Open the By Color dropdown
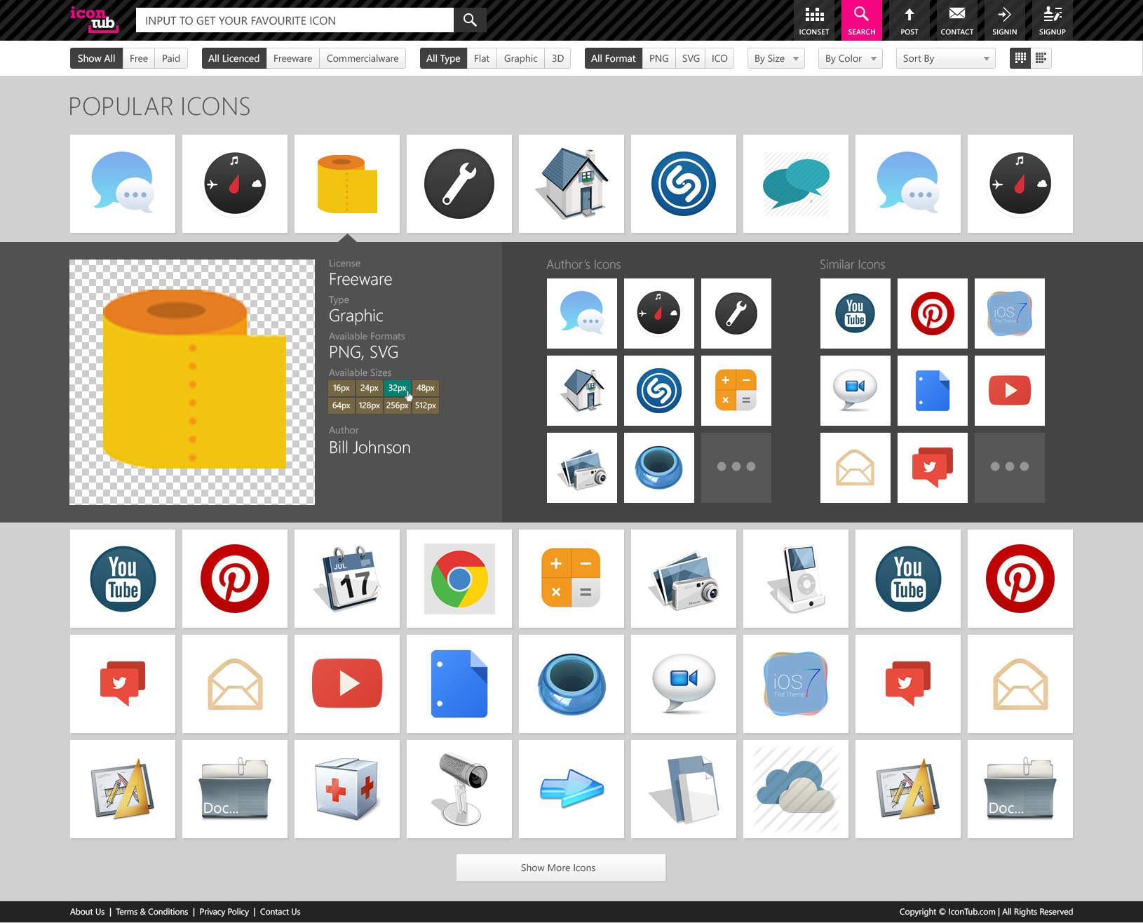 coord(851,58)
